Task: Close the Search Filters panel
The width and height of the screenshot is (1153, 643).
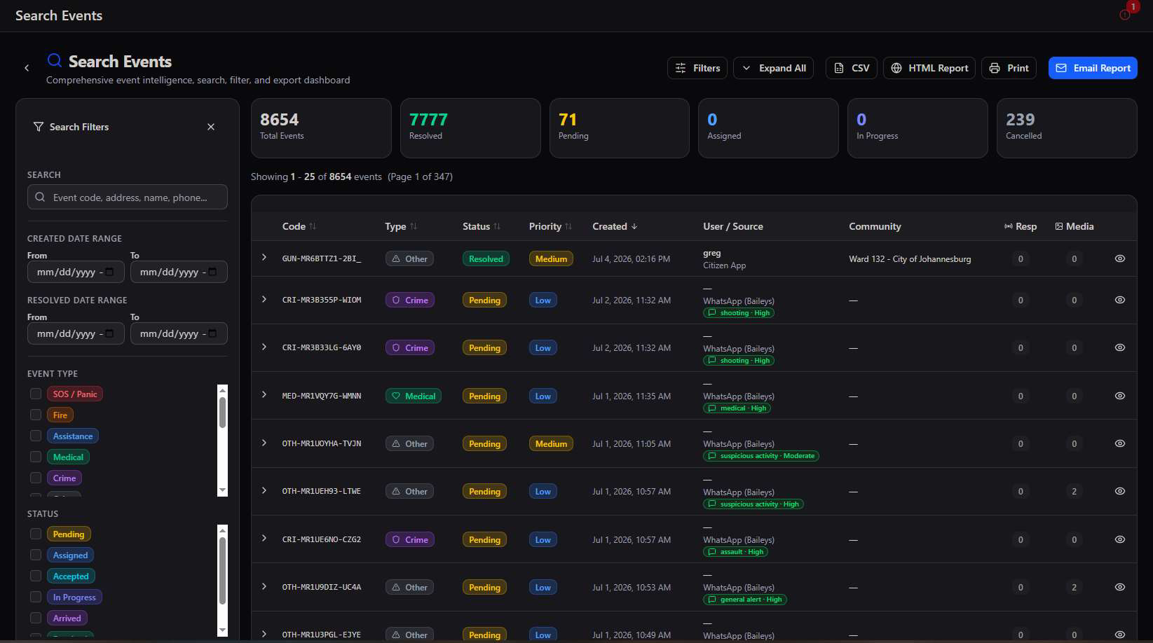Action: (211, 127)
